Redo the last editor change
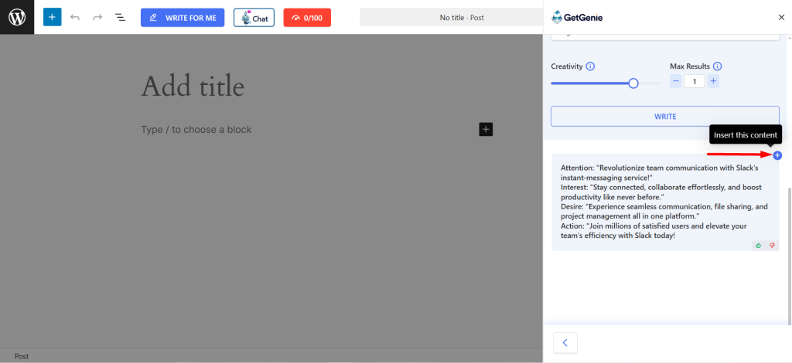 [x=97, y=18]
